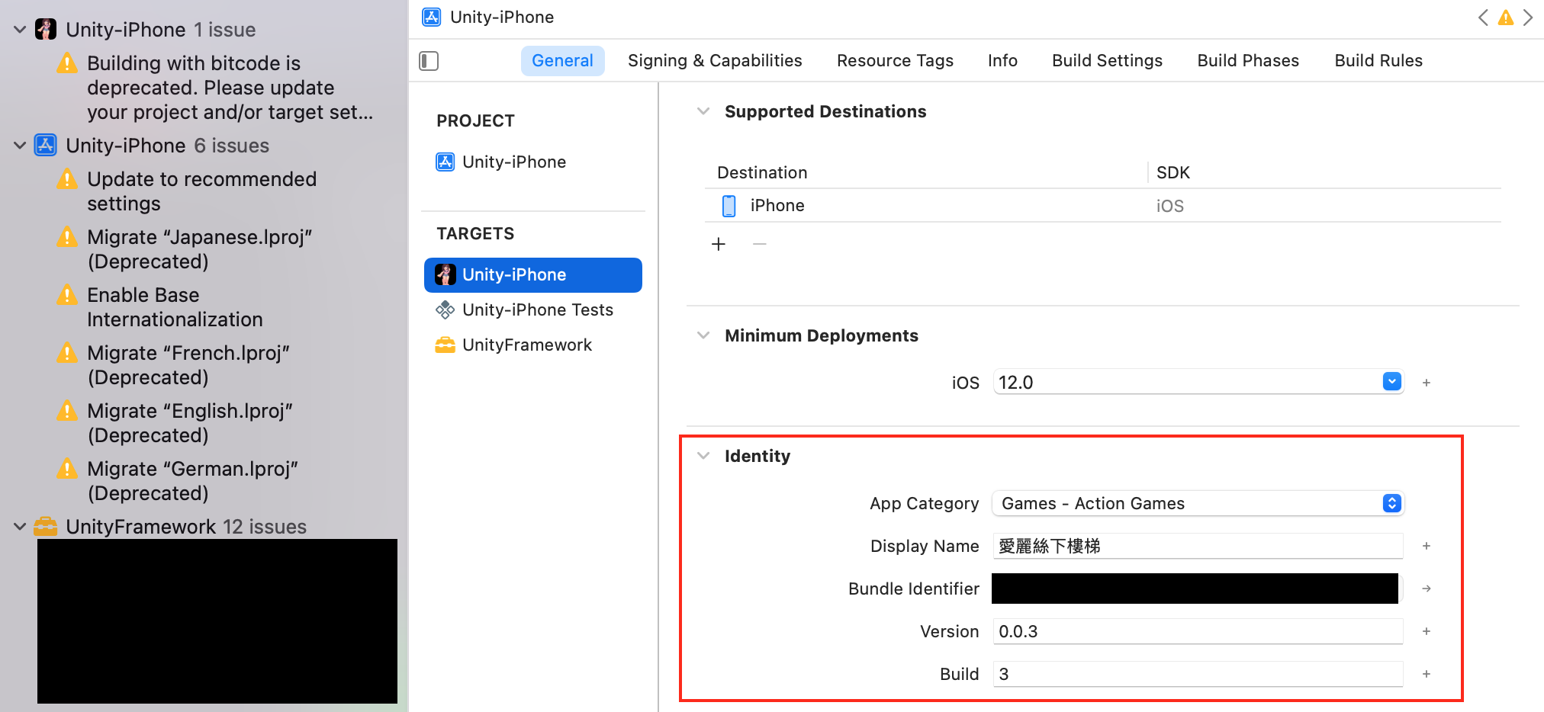1544x712 pixels.
Task: Click the plus icon beside Build field
Action: coord(1427,674)
